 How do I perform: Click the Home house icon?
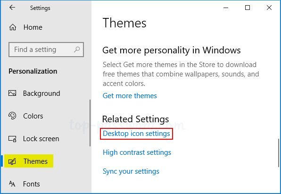pyautogui.click(x=13, y=27)
